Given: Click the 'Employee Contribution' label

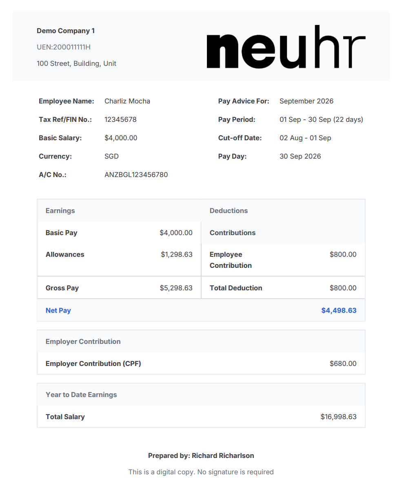Looking at the screenshot, I should [231, 260].
